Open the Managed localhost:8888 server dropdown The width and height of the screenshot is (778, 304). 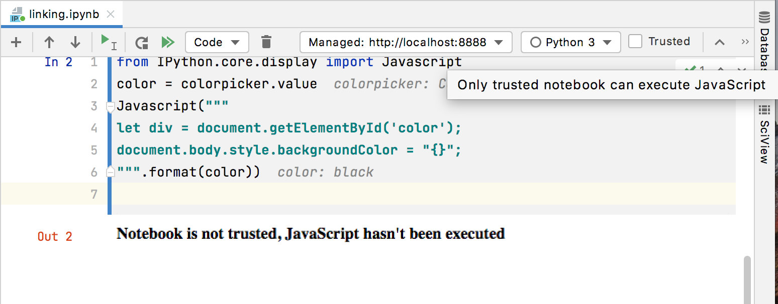pyautogui.click(x=406, y=42)
